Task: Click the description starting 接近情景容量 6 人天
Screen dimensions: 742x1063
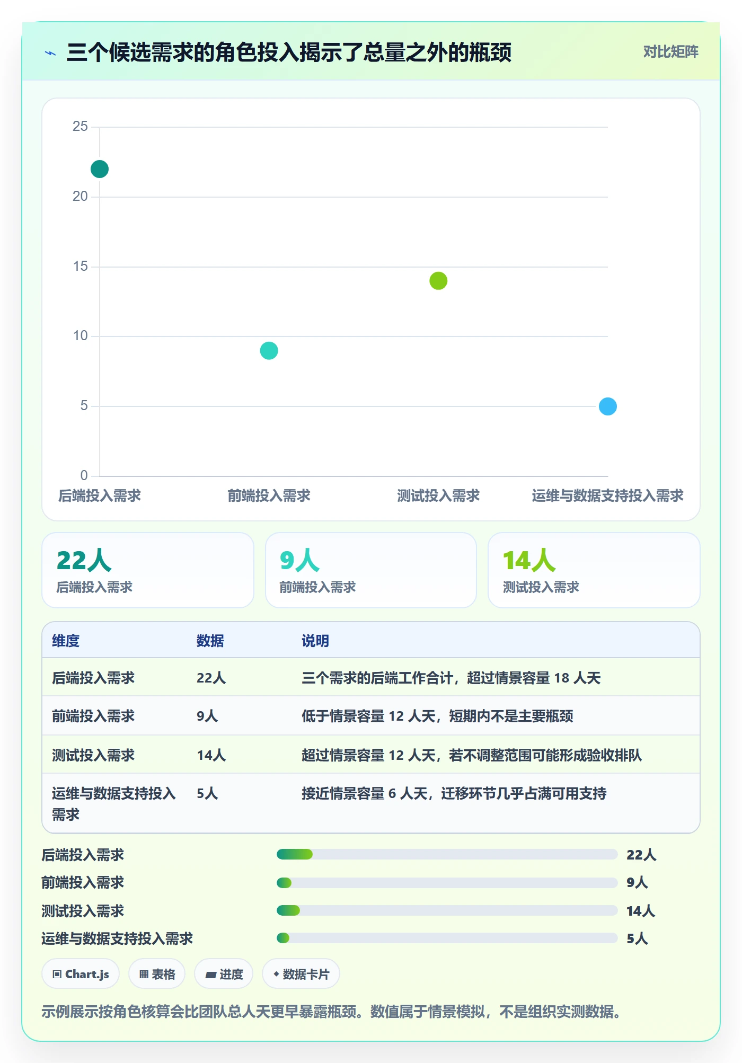Action: [x=454, y=793]
